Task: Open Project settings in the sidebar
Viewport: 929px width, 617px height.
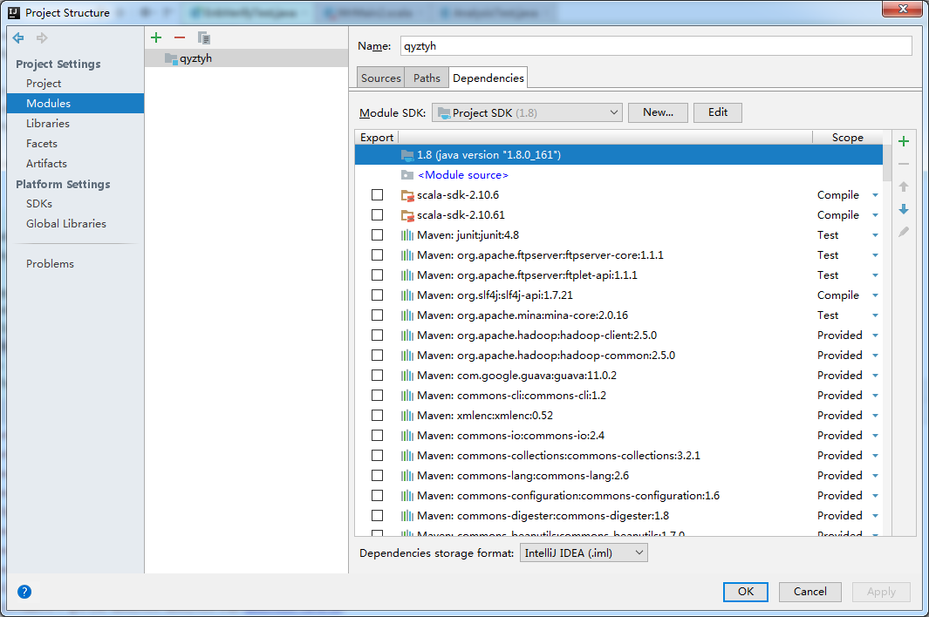Action: tap(44, 84)
